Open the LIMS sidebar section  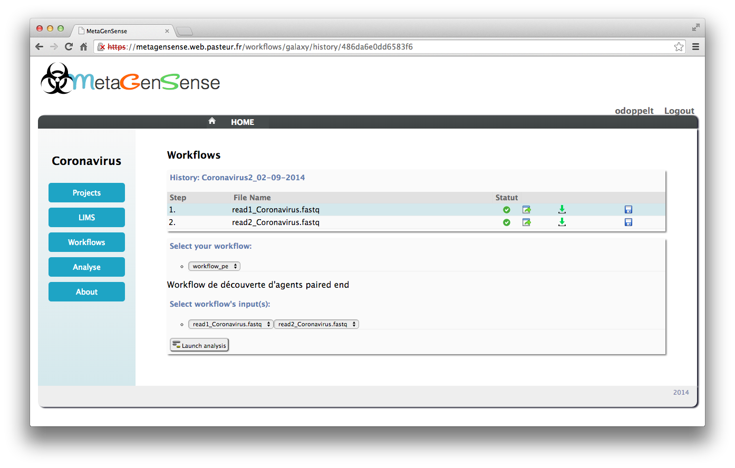point(86,218)
